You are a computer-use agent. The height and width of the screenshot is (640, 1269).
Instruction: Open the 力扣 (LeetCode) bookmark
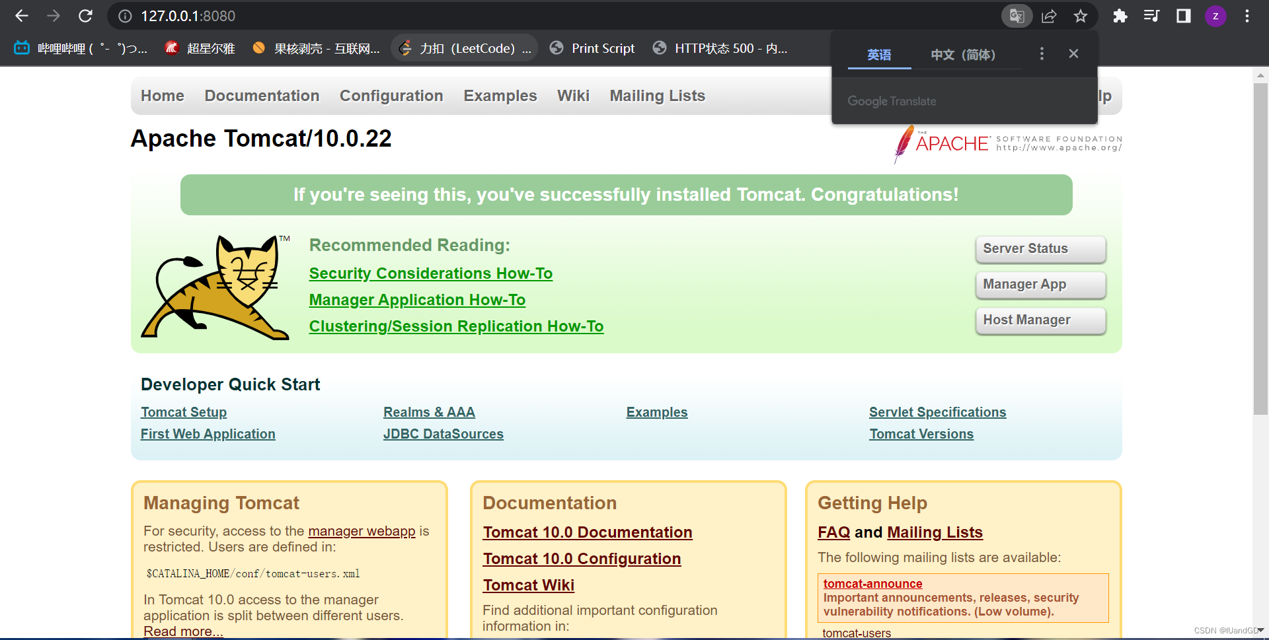pos(465,48)
